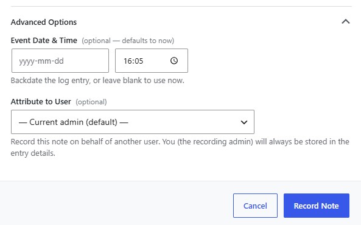Click the gray footer bar left of Cancel
This screenshot has height=225, width=361.
coord(115,203)
